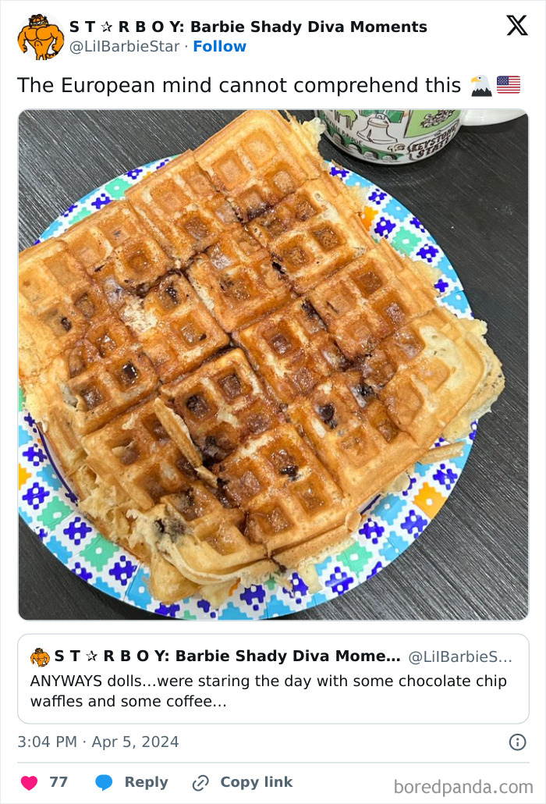Click the Reply label
The image size is (546, 804).
[x=147, y=782]
